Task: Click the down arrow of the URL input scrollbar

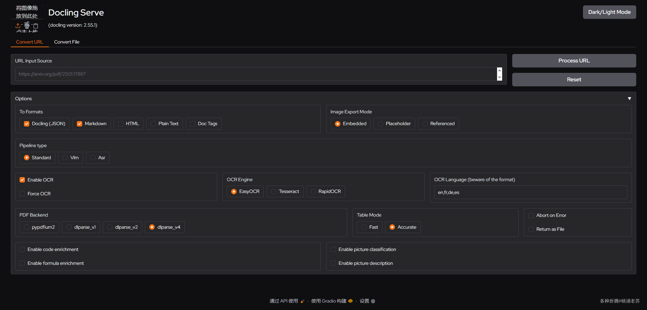Action: pyautogui.click(x=499, y=78)
